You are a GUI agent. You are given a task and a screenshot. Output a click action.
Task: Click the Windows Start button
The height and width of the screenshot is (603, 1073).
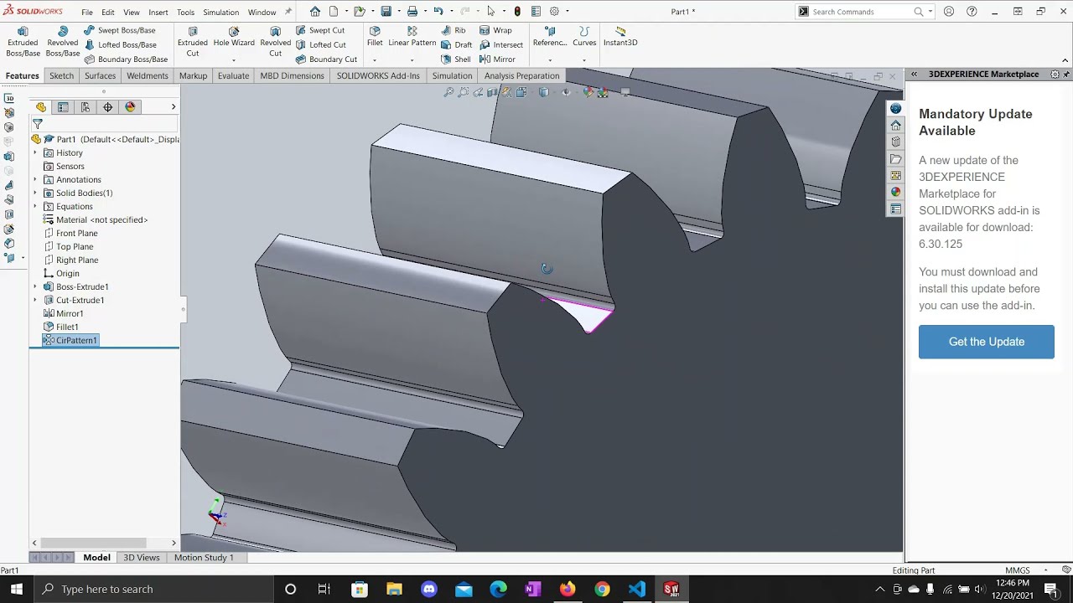(17, 589)
